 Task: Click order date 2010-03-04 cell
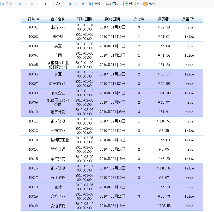click(84, 178)
